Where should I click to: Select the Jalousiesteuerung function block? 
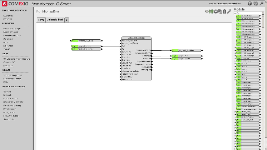[x=136, y=38]
